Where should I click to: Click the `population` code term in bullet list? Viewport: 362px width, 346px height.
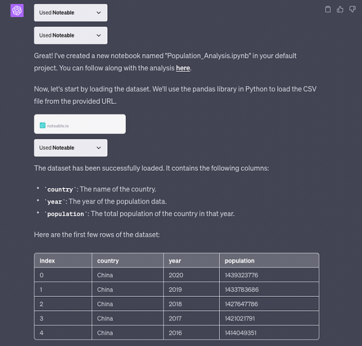pyautogui.click(x=65, y=214)
